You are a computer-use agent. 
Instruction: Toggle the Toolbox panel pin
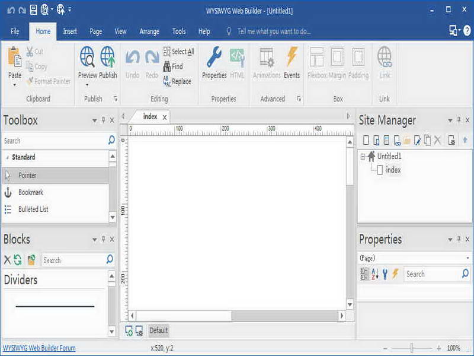coord(103,120)
